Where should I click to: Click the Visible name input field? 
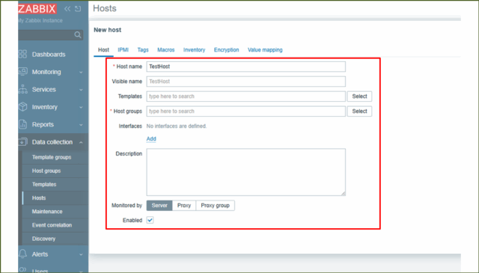tap(246, 82)
